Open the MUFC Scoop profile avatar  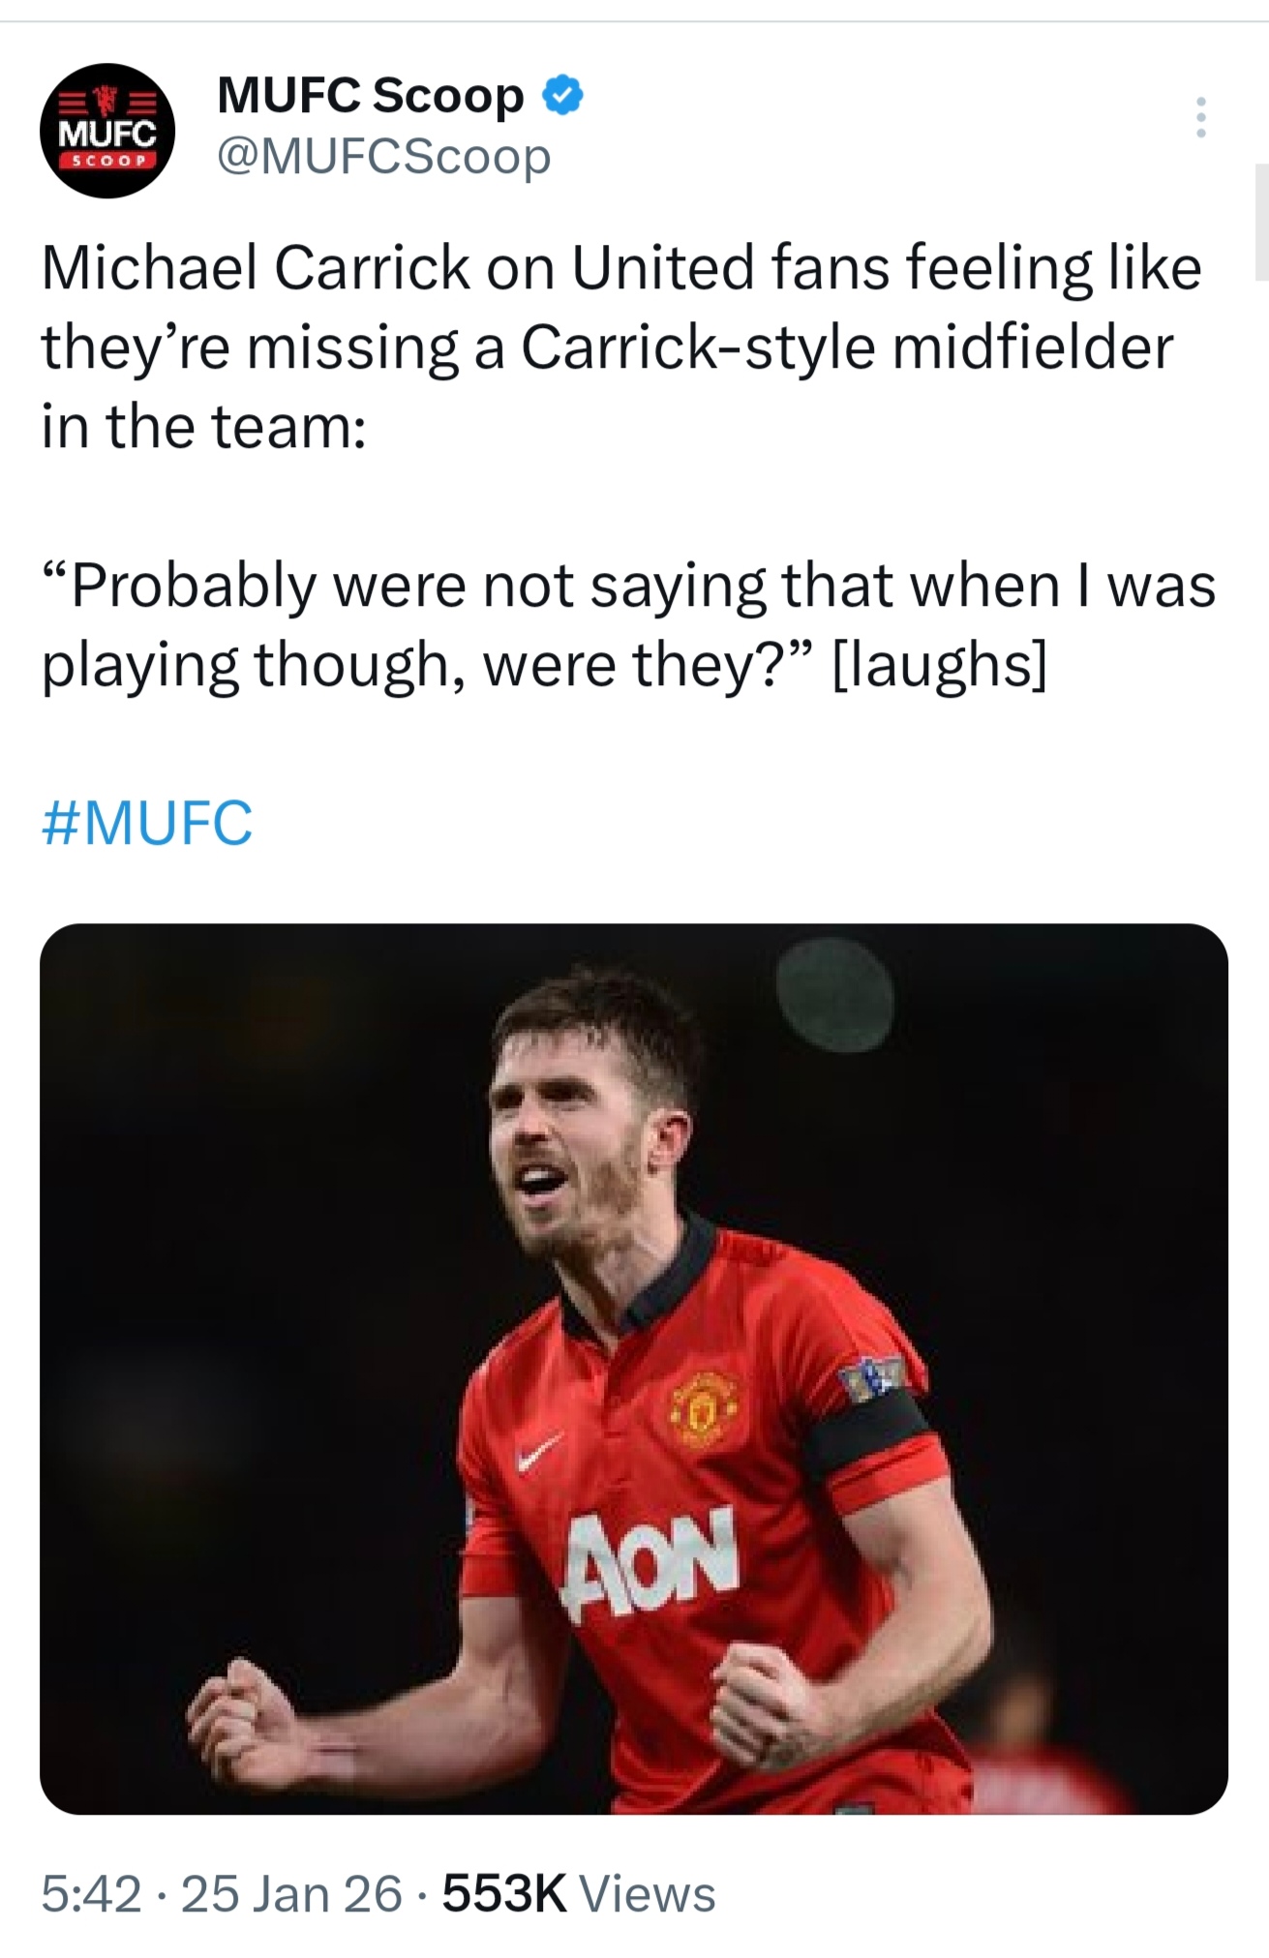coord(107,131)
